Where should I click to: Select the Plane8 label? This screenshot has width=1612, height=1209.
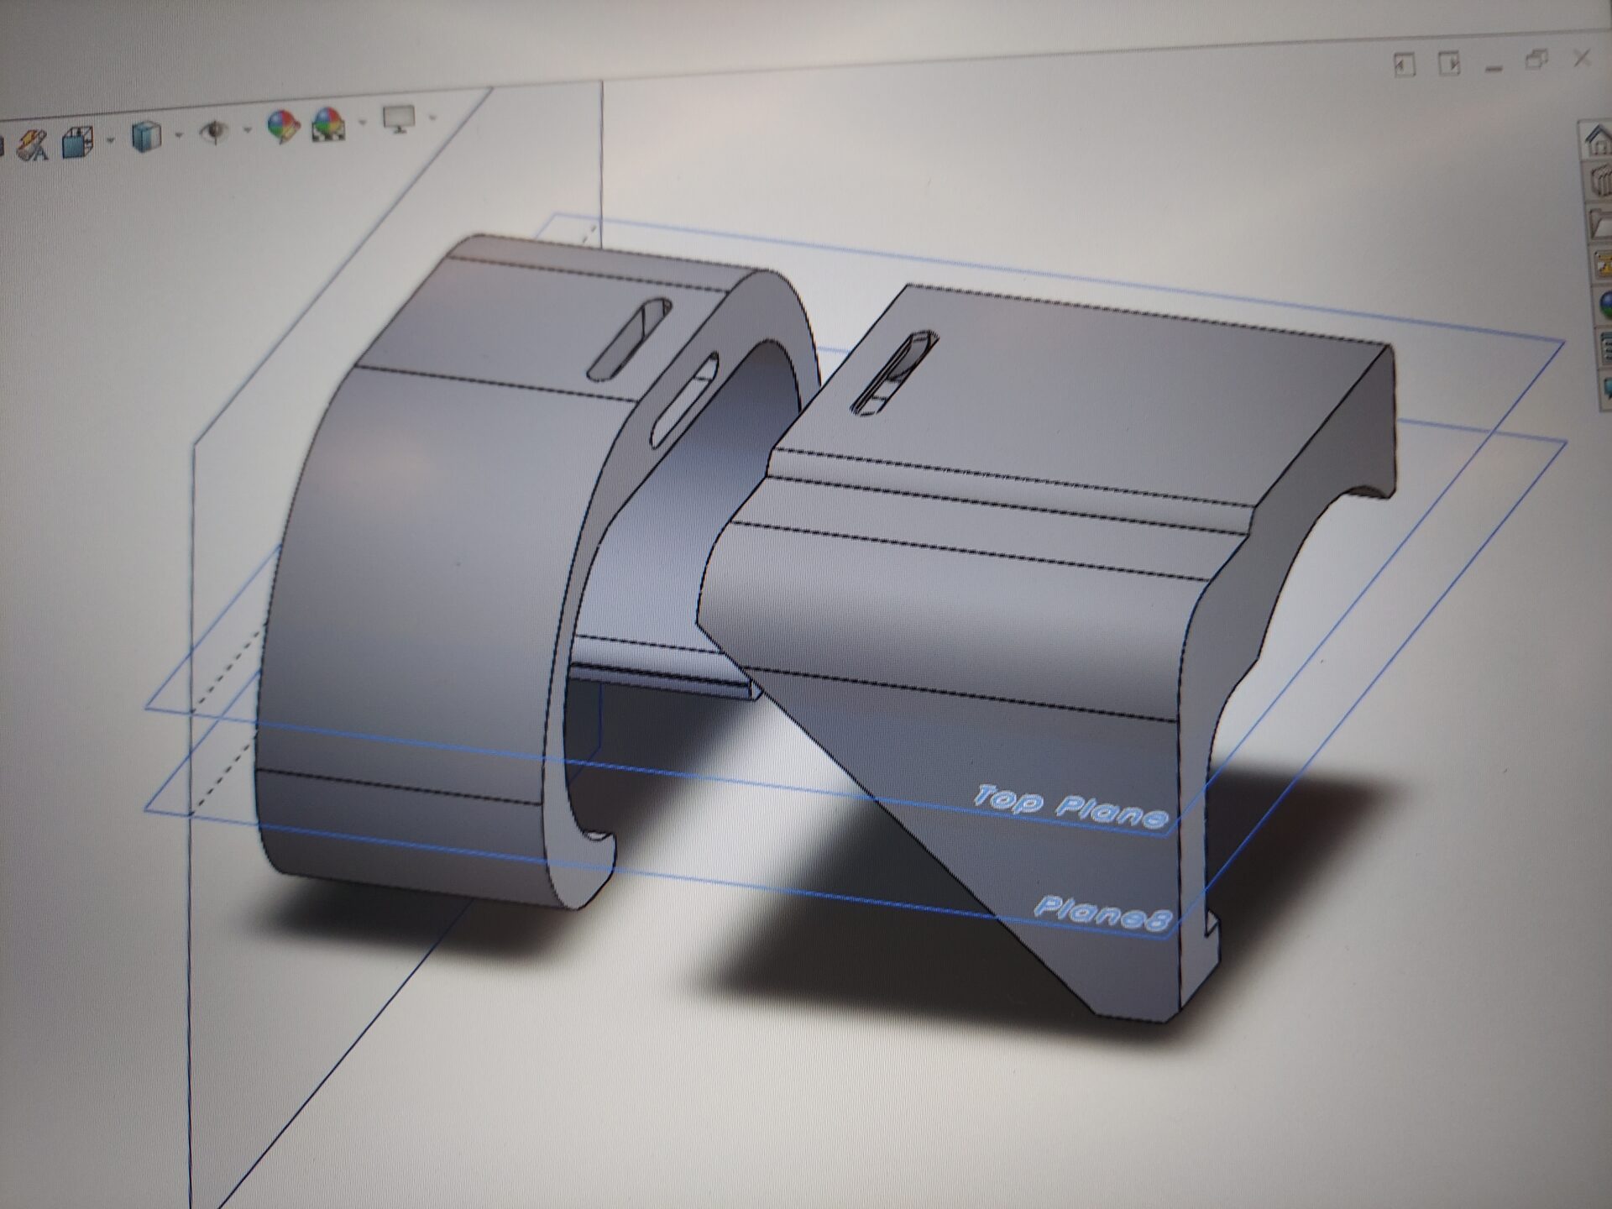click(x=1103, y=913)
